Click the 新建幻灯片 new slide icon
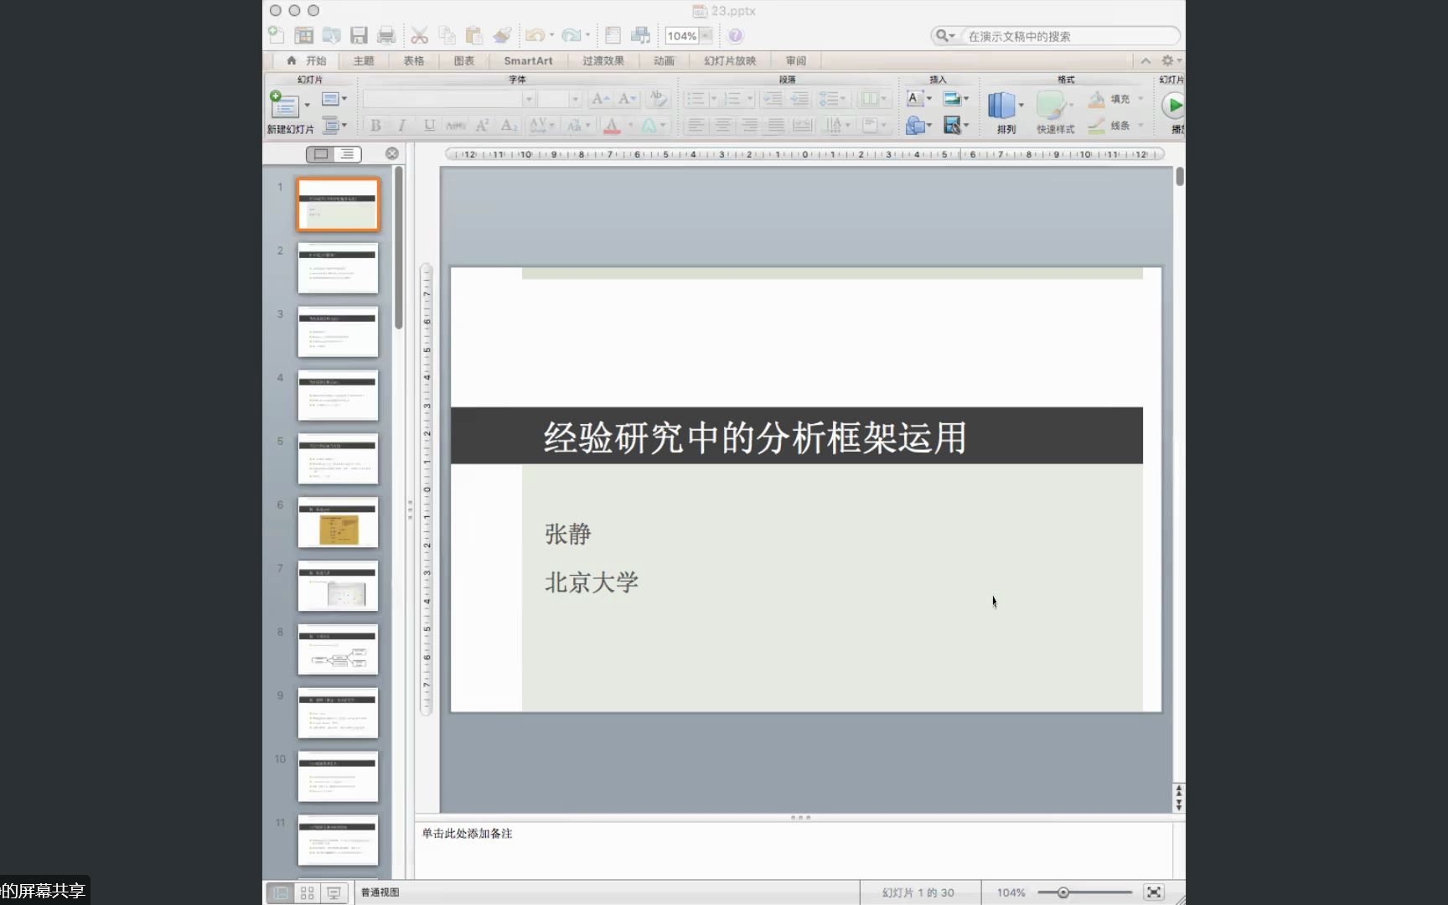 (x=283, y=104)
